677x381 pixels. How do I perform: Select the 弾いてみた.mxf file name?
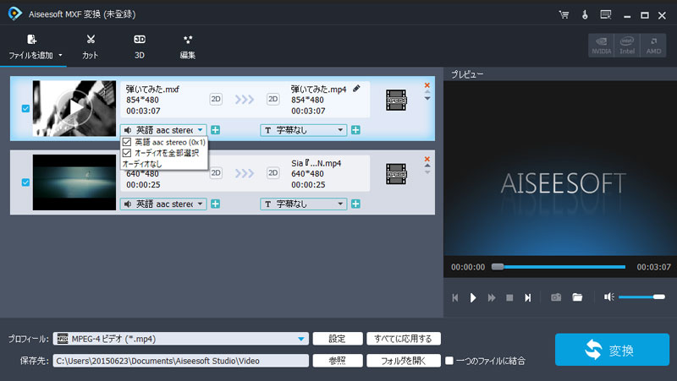click(152, 90)
